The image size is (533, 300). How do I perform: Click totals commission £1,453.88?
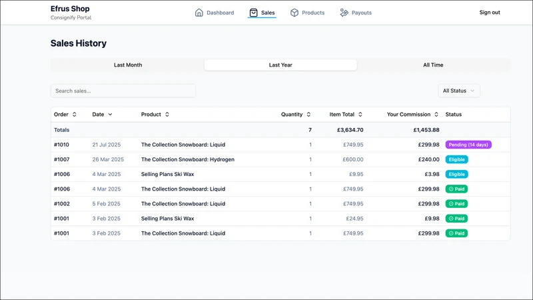[x=426, y=130]
